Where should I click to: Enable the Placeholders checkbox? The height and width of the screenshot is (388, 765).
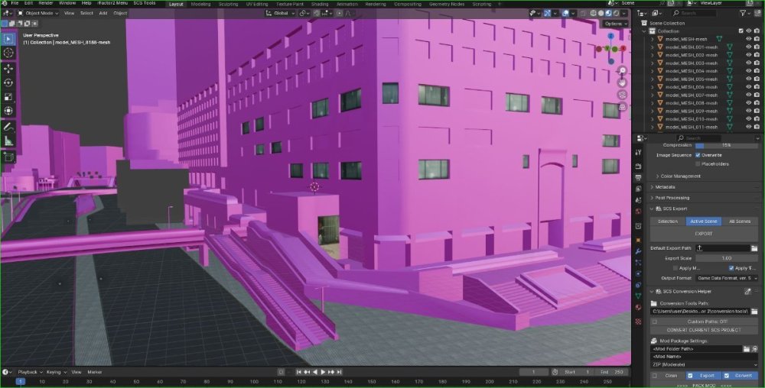click(698, 164)
